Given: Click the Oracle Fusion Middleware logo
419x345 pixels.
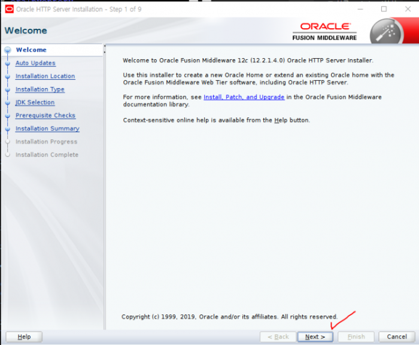Looking at the screenshot, I should 324,32.
